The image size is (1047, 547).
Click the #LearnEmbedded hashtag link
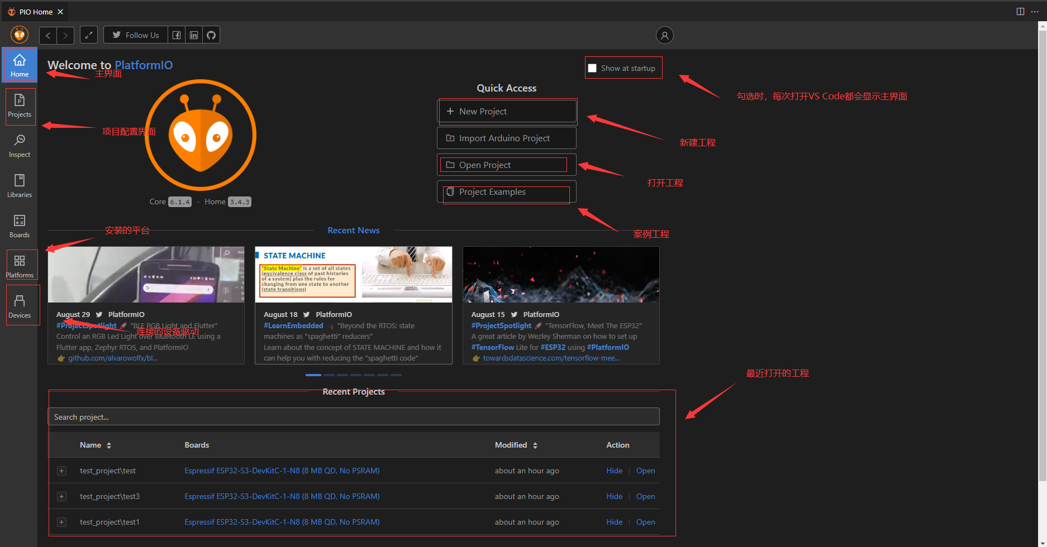293,325
